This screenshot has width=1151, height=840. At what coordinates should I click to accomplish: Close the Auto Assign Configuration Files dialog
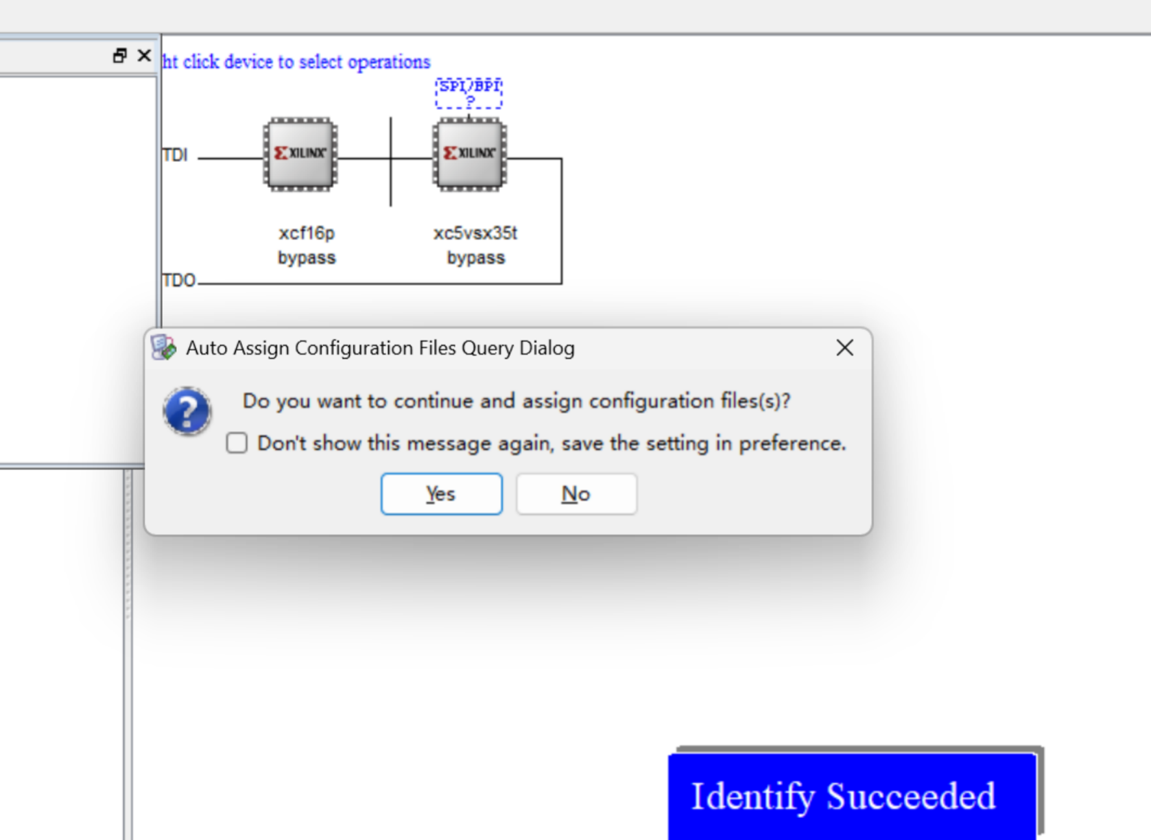pyautogui.click(x=844, y=347)
